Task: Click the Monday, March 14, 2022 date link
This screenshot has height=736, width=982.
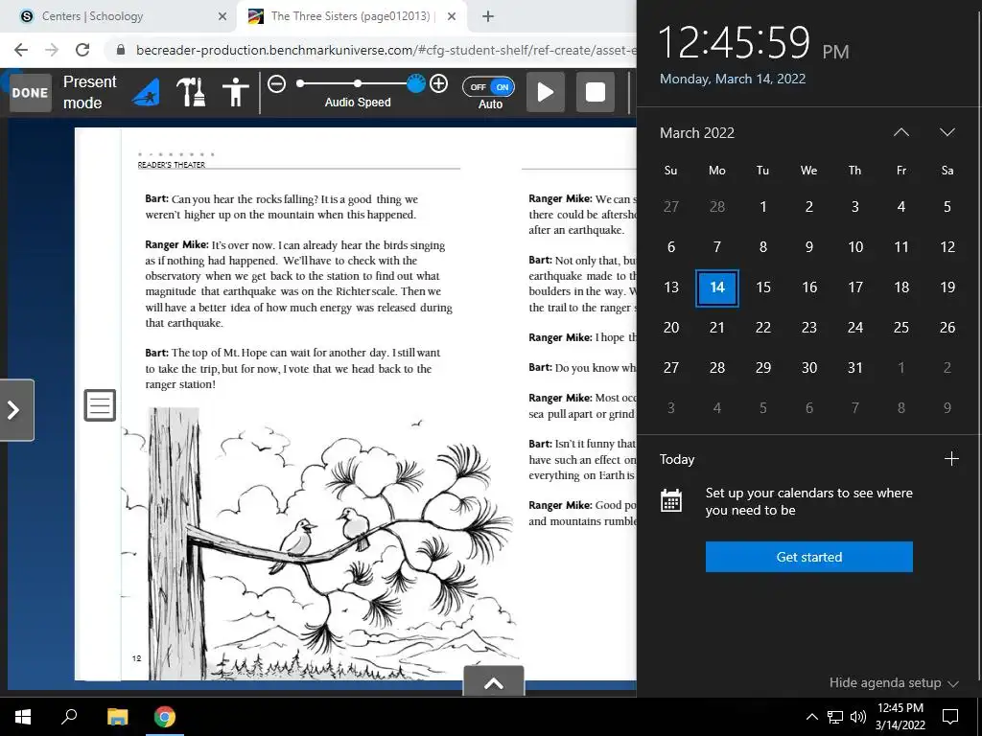Action: pos(732,79)
